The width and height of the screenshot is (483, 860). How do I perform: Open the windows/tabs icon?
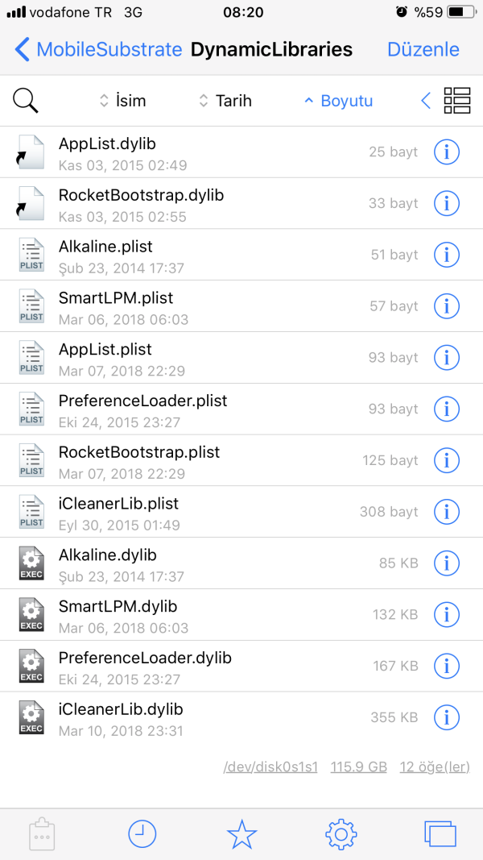tap(440, 834)
